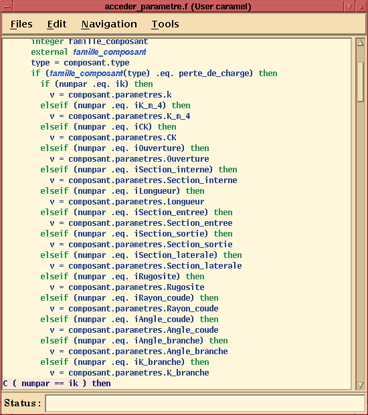Open the window menu button in title bar
Screen dimensions: 368x415
(x=7, y=7)
